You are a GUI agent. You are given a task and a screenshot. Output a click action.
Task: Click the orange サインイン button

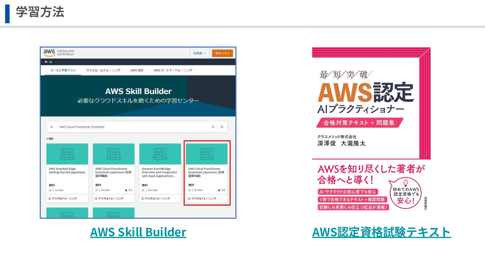click(222, 53)
